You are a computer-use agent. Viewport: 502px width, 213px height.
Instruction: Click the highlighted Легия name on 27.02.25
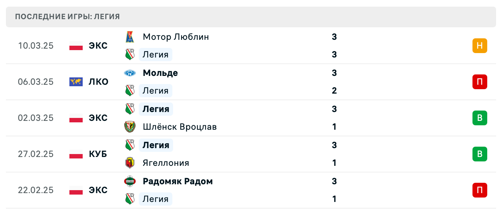156,145
